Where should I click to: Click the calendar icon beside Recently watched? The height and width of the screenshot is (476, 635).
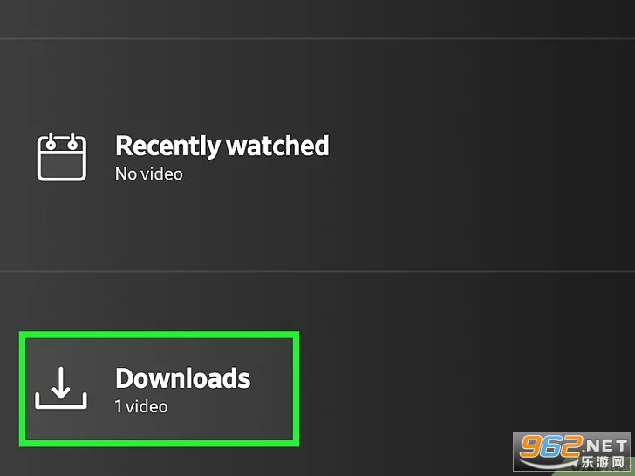coord(62,157)
